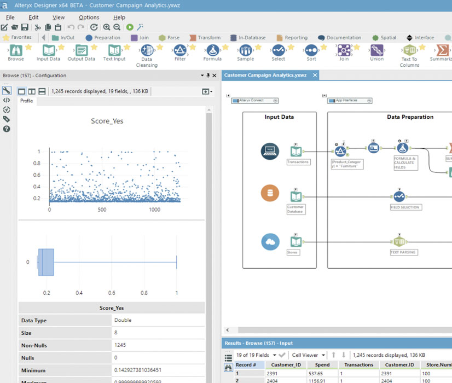Zoom in on the canvas
Viewport: 452px width, 383px height.
tap(107, 27)
